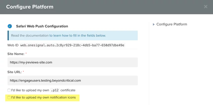Click the red asterisk beside Site Name
This screenshot has height=105, width=213.
click(26, 53)
